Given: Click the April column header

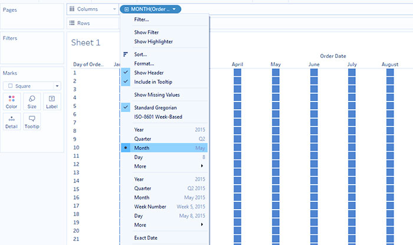Looking at the screenshot, I should pos(237,64).
